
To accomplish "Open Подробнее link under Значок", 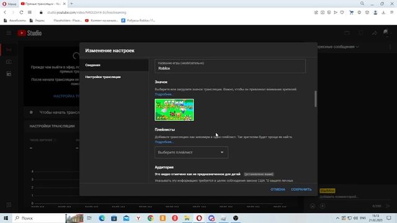I will 164,94.
